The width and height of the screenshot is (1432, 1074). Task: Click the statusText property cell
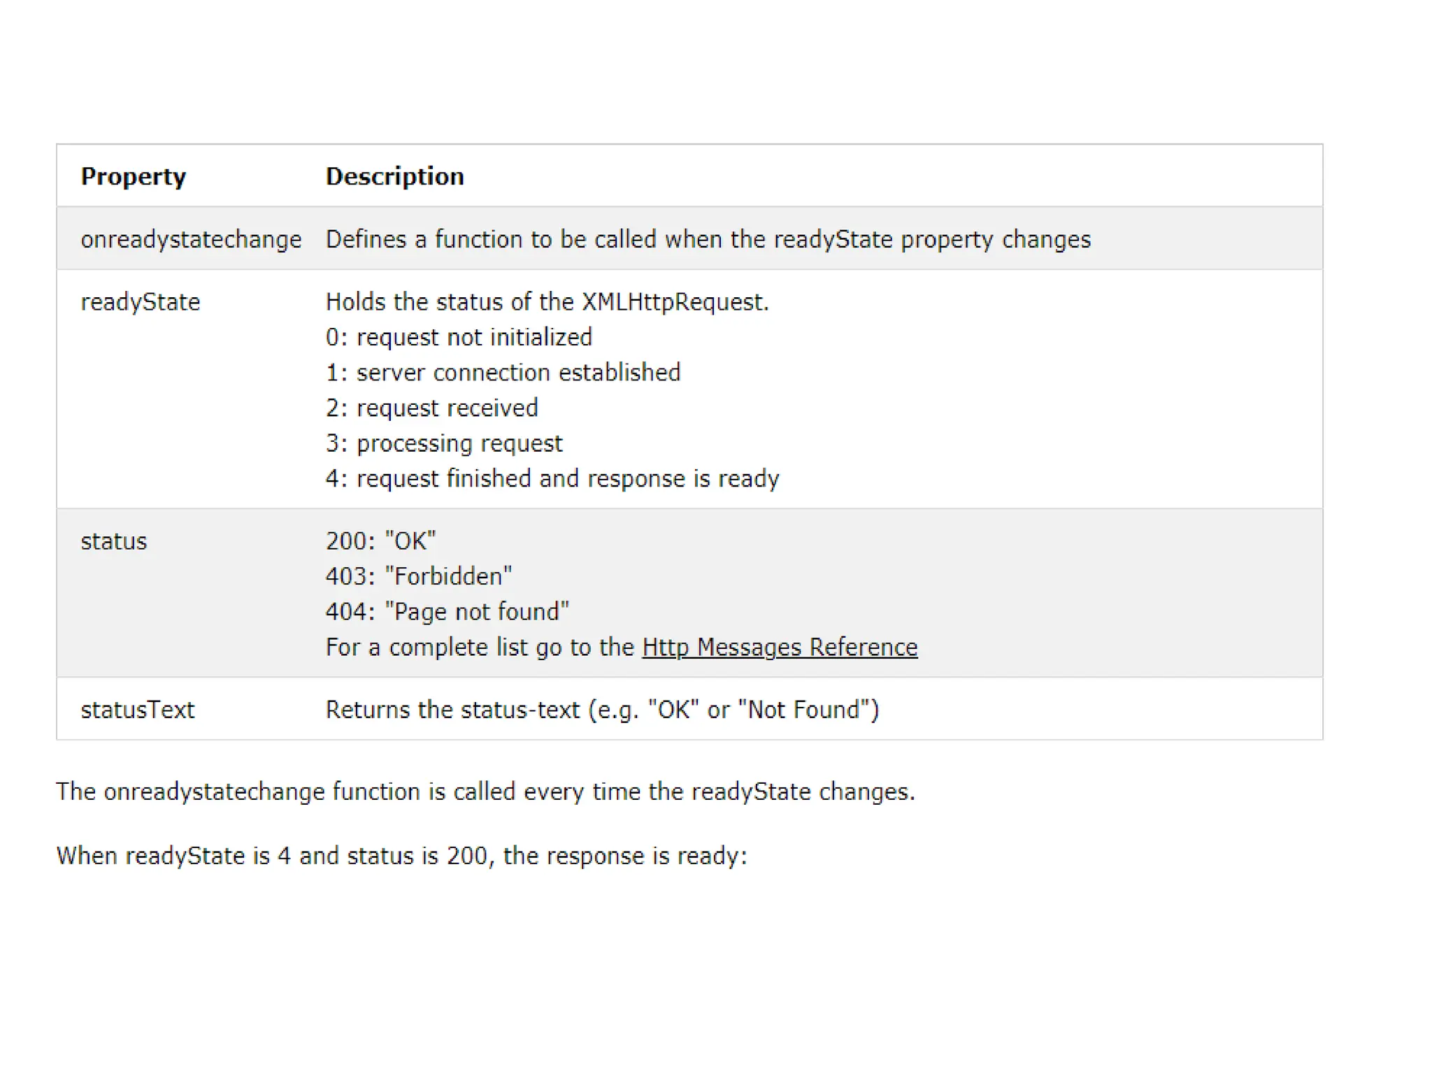click(x=138, y=710)
